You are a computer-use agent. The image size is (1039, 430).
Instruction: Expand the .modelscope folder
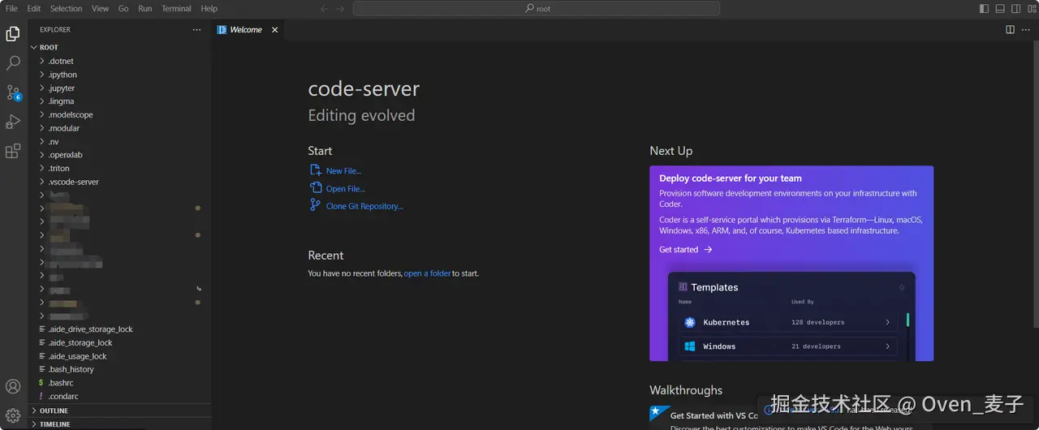[x=119, y=114]
